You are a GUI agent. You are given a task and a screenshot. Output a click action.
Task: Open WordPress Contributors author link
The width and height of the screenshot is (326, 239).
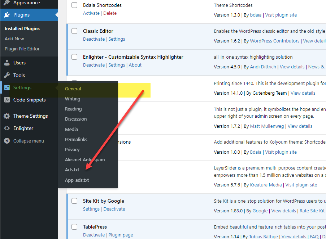pos(274,41)
